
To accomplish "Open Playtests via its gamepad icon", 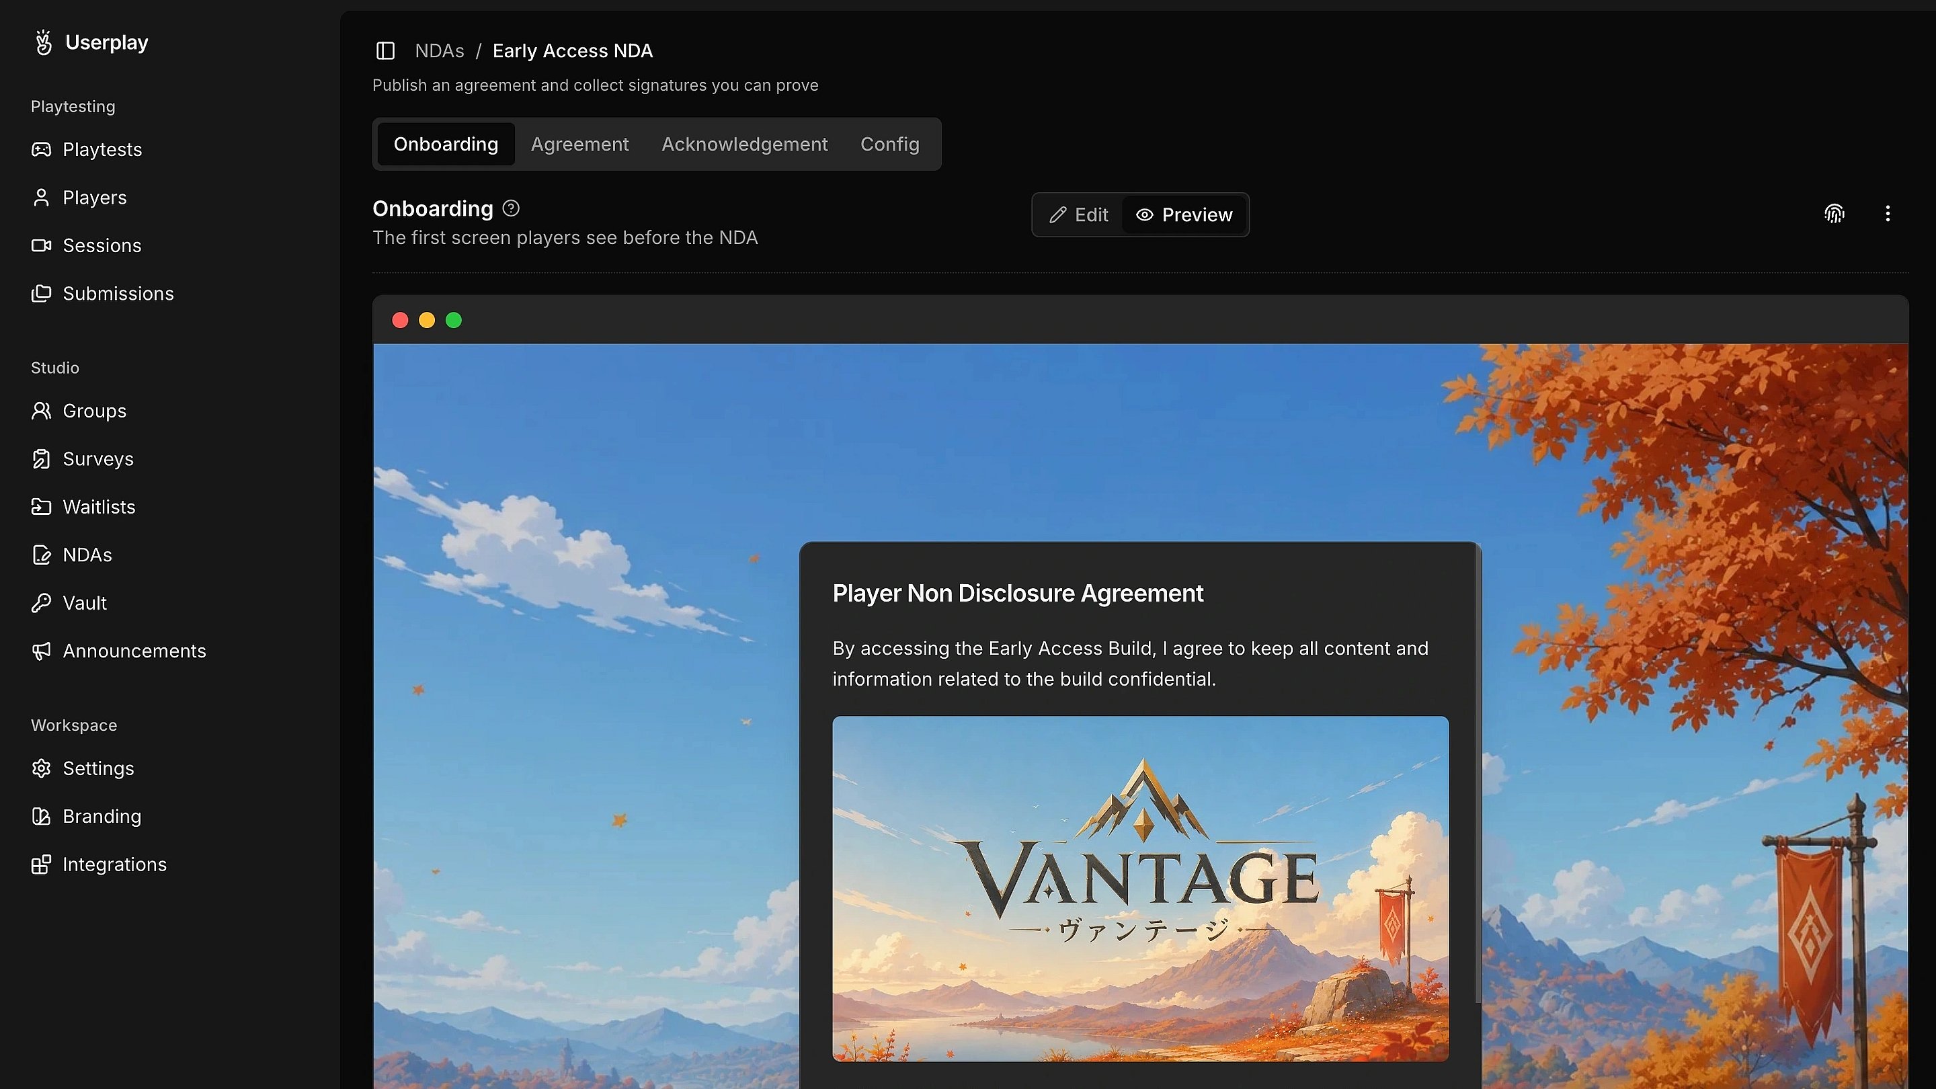I will (41, 149).
